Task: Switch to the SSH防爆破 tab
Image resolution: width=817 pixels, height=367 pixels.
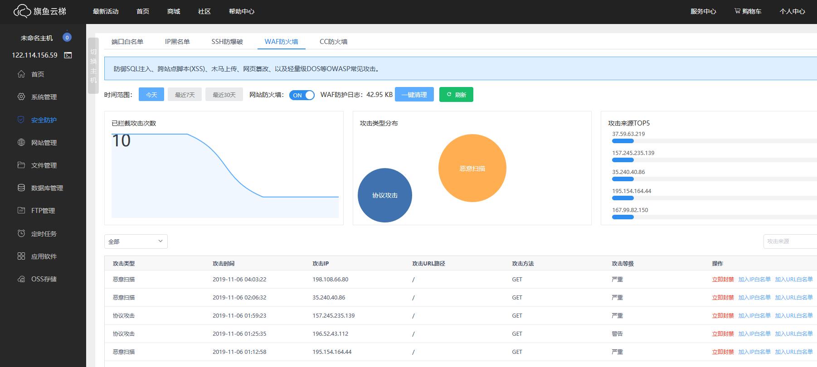Action: pos(227,42)
